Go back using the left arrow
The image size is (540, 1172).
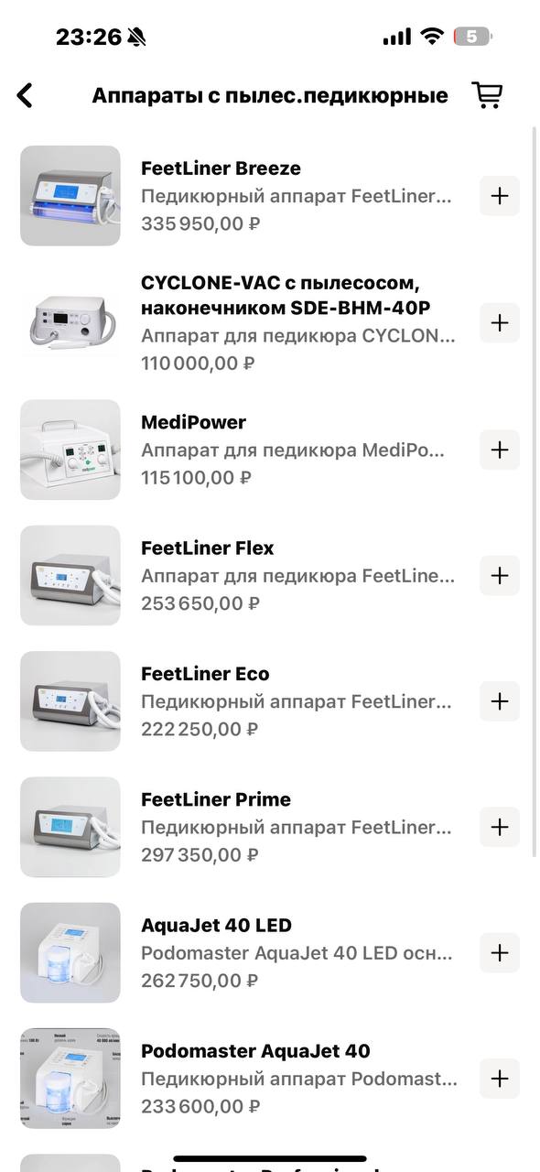pyautogui.click(x=25, y=95)
